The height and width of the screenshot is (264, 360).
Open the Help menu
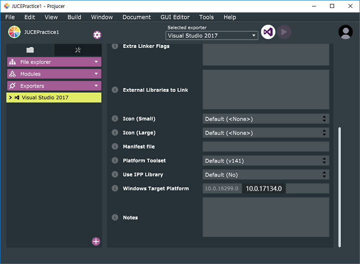(x=230, y=17)
